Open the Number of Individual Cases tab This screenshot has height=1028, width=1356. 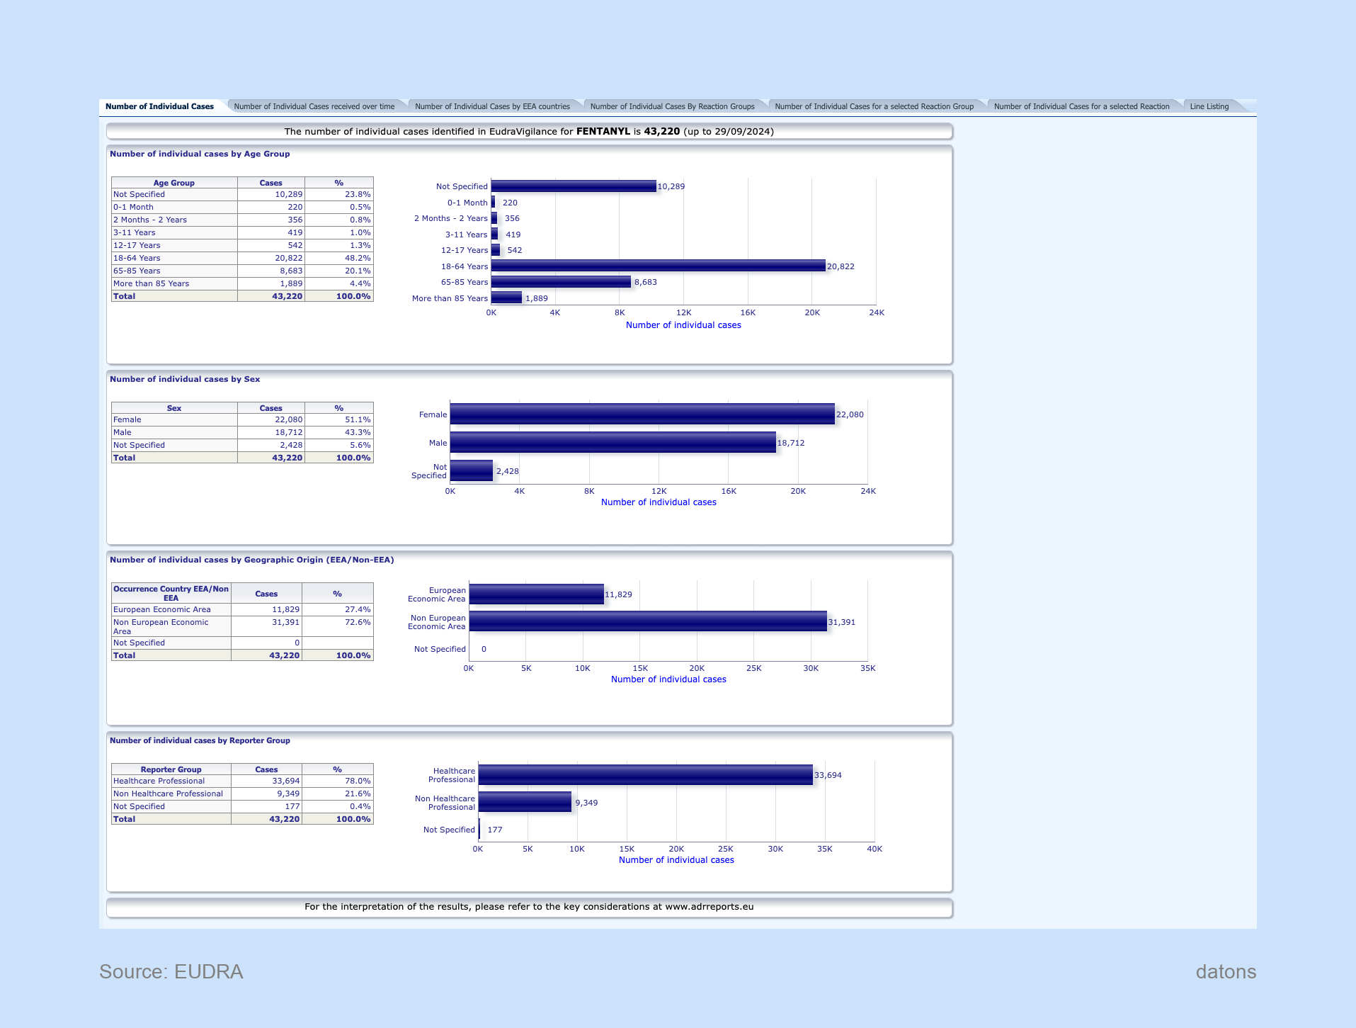click(159, 106)
